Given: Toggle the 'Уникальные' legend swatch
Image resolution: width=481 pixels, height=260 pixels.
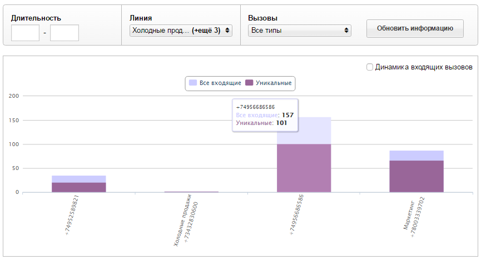Looking at the screenshot, I should 249,83.
